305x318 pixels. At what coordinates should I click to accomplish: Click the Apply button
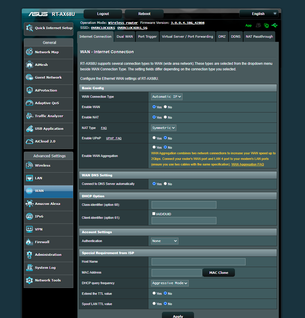click(x=178, y=315)
